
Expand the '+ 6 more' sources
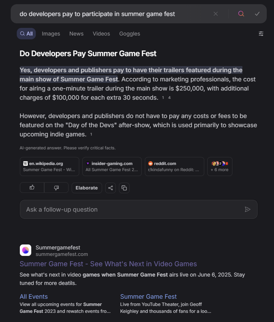pos(220,167)
